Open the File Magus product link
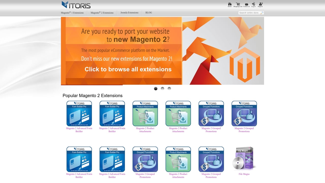 coord(244,174)
